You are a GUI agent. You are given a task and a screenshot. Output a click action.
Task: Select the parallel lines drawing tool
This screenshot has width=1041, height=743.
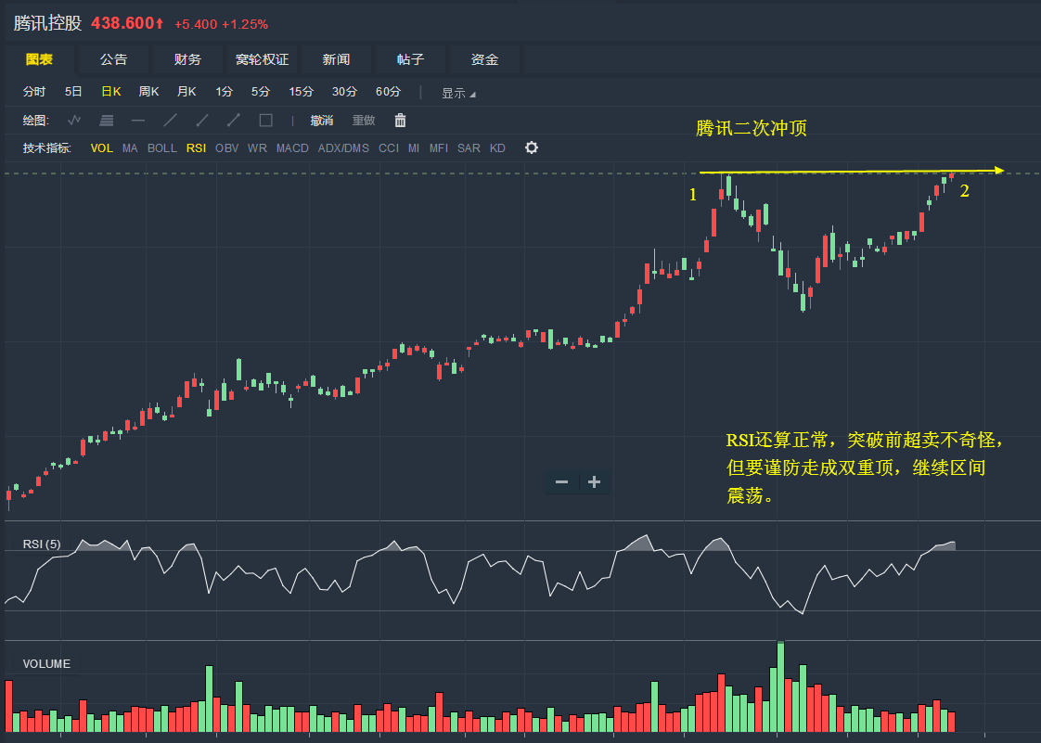(106, 121)
